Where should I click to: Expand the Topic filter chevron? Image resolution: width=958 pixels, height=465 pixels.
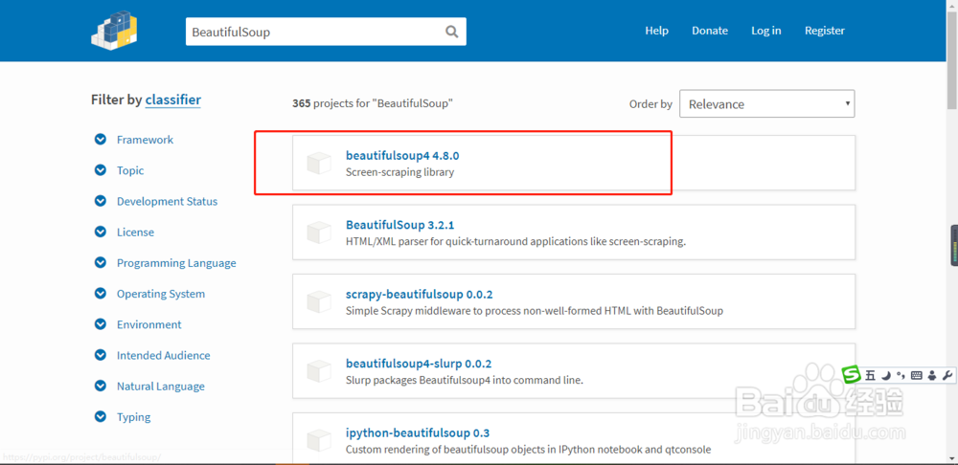101,170
